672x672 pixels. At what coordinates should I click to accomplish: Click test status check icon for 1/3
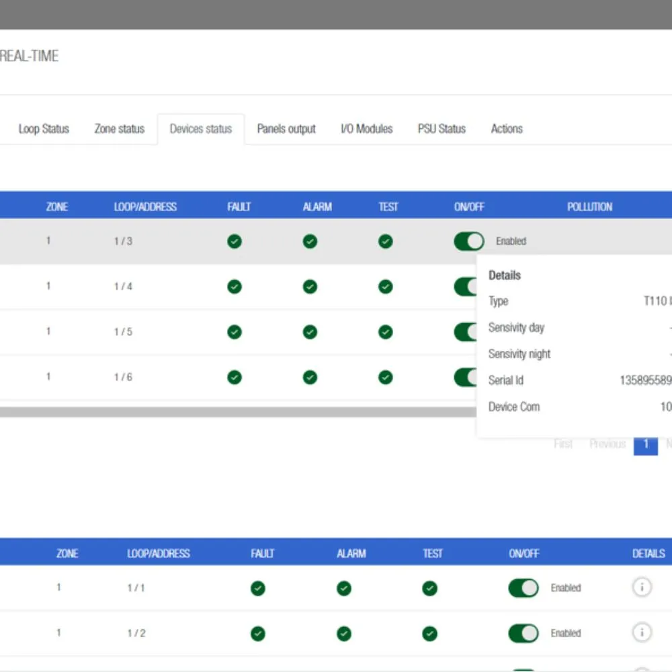click(x=385, y=241)
